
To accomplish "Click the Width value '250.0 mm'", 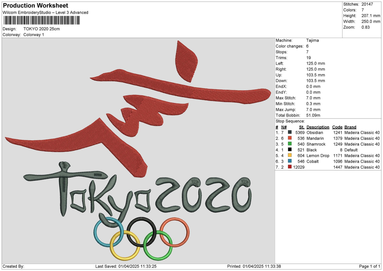I will pyautogui.click(x=371, y=21).
